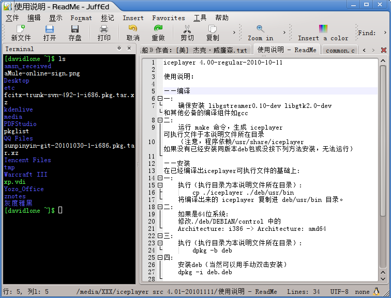Collapse the fold at line 15
This screenshot has width=391, height=298.
(x=160, y=185)
